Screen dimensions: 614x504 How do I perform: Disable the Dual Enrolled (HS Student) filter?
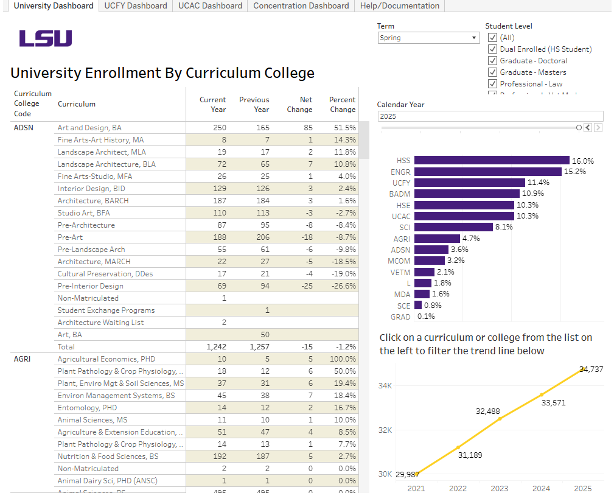coord(492,49)
